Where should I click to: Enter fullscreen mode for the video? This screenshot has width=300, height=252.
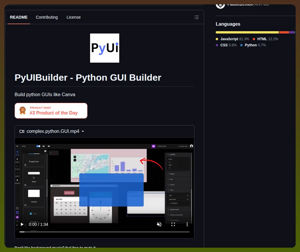pos(173,224)
